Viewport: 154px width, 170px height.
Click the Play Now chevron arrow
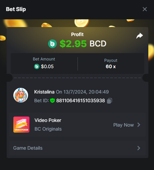click(x=139, y=125)
